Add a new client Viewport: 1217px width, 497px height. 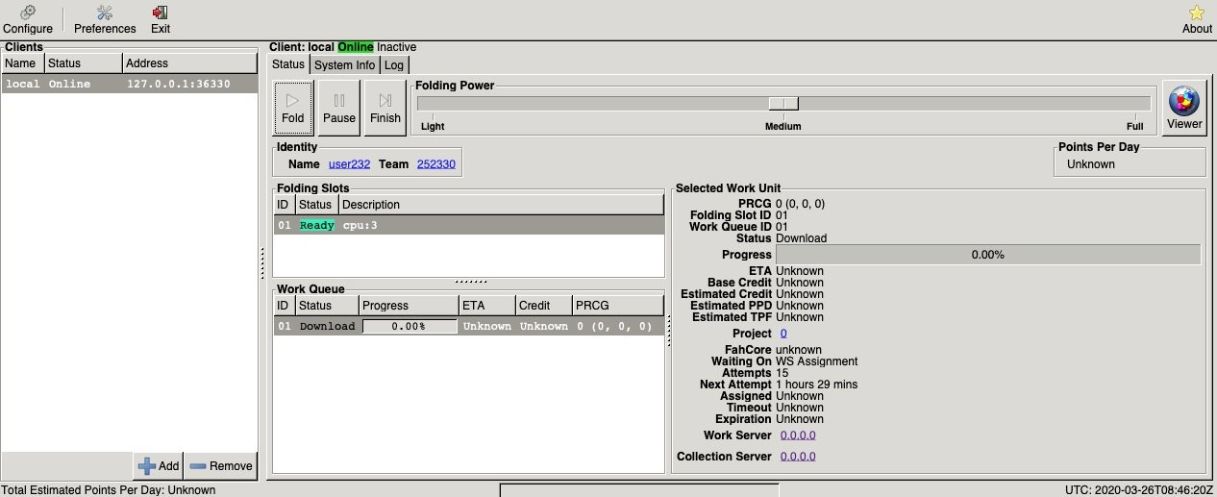(159, 465)
